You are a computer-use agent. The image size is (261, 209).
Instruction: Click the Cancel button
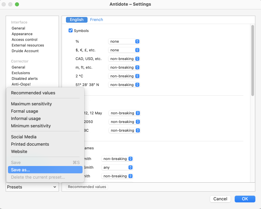click(220, 199)
